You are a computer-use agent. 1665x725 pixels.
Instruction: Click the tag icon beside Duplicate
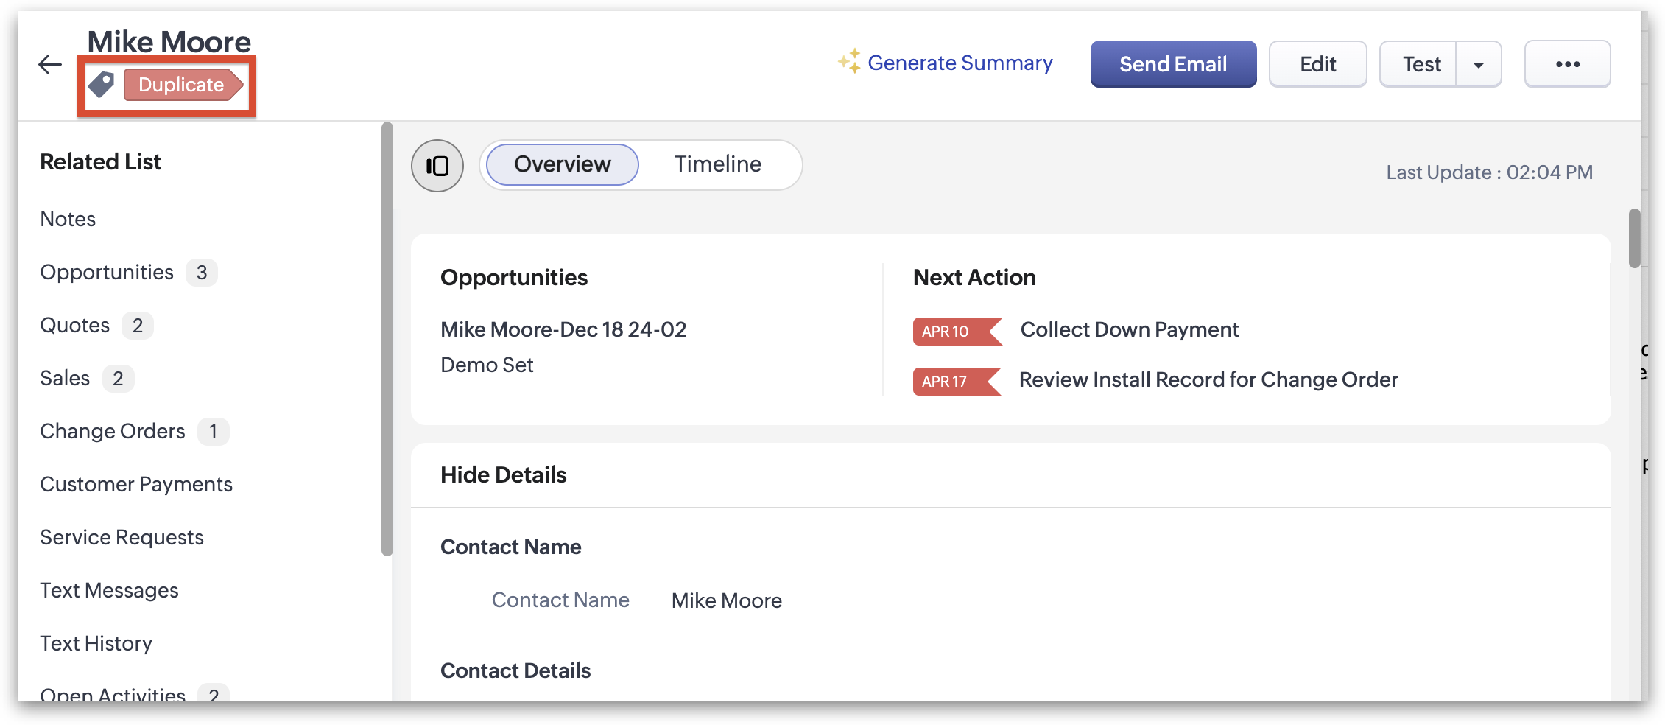102,85
